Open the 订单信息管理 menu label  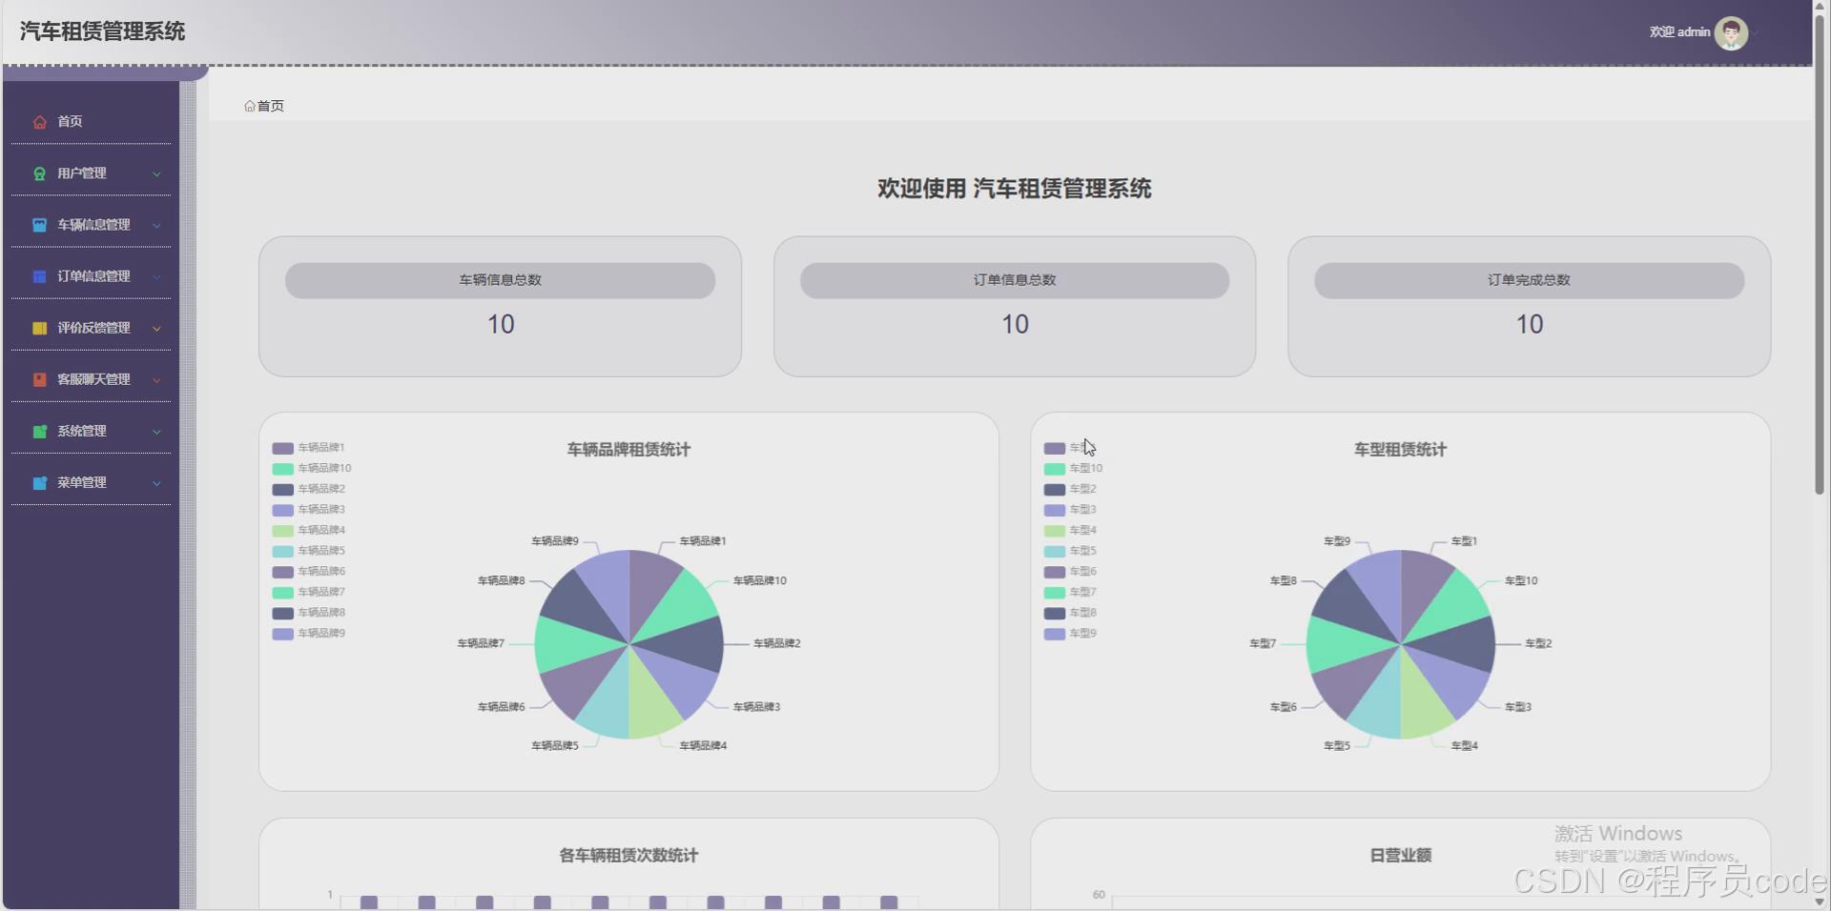[93, 276]
